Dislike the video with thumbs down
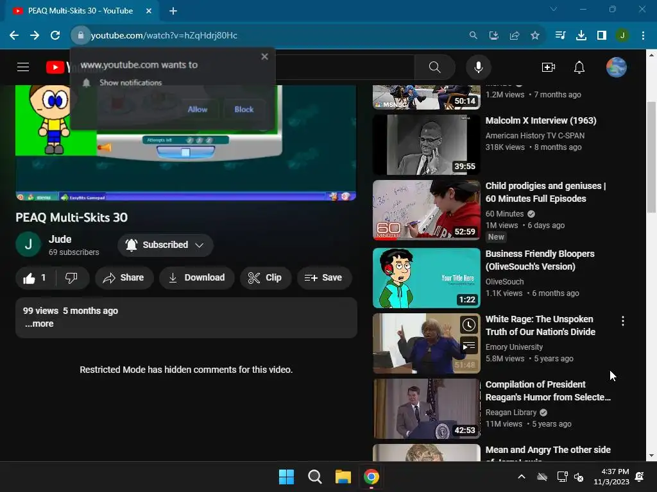The width and height of the screenshot is (657, 492). (x=72, y=278)
